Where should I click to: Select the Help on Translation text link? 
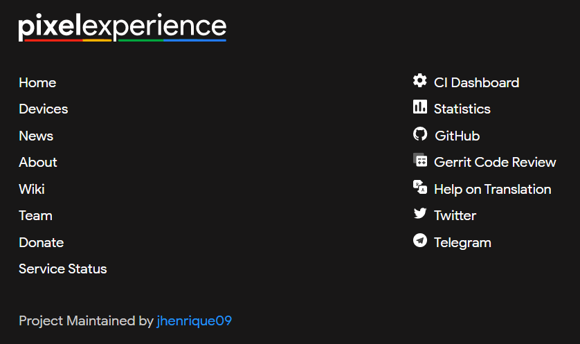(492, 190)
